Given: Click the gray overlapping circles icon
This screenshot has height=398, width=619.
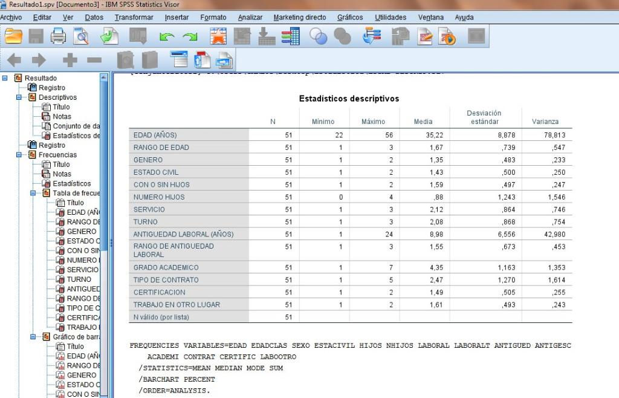Looking at the screenshot, I should [342, 36].
